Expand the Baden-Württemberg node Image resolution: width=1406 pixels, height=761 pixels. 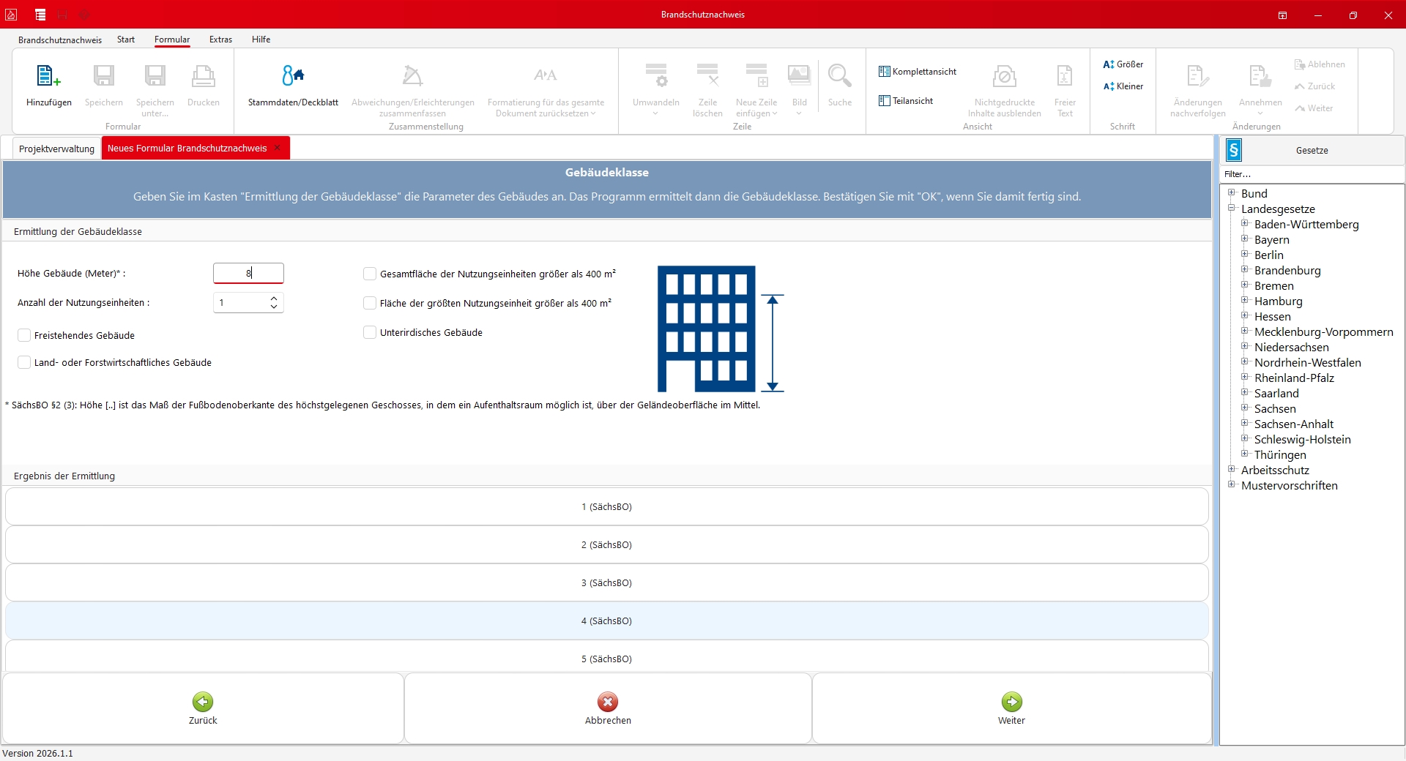tap(1244, 223)
